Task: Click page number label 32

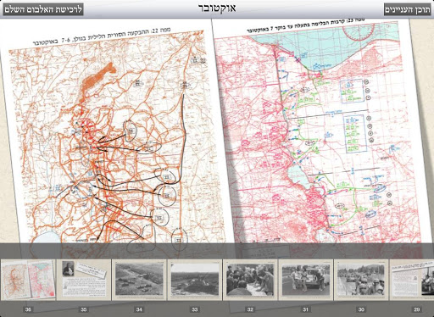Action: (250, 309)
